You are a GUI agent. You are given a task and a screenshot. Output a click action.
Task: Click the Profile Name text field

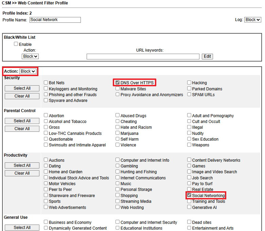coord(55,20)
